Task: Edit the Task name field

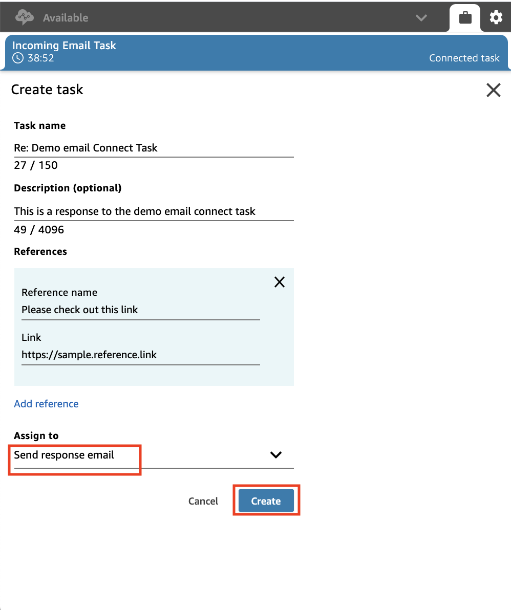Action: click(154, 148)
